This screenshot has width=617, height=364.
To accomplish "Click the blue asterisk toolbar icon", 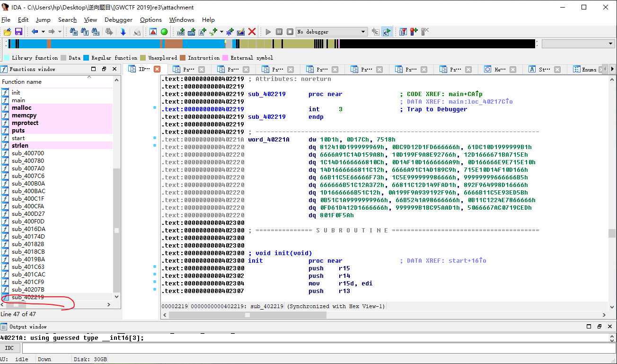I will pyautogui.click(x=230, y=32).
